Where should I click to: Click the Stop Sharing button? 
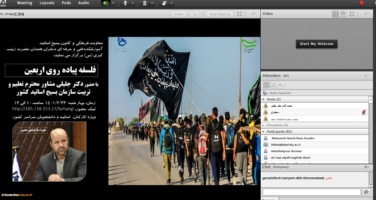(220, 14)
